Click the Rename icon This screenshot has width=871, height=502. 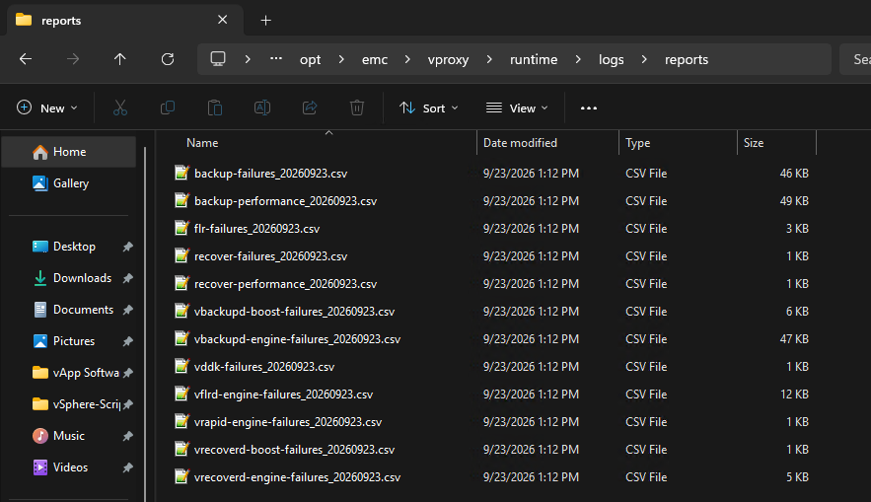click(x=262, y=108)
